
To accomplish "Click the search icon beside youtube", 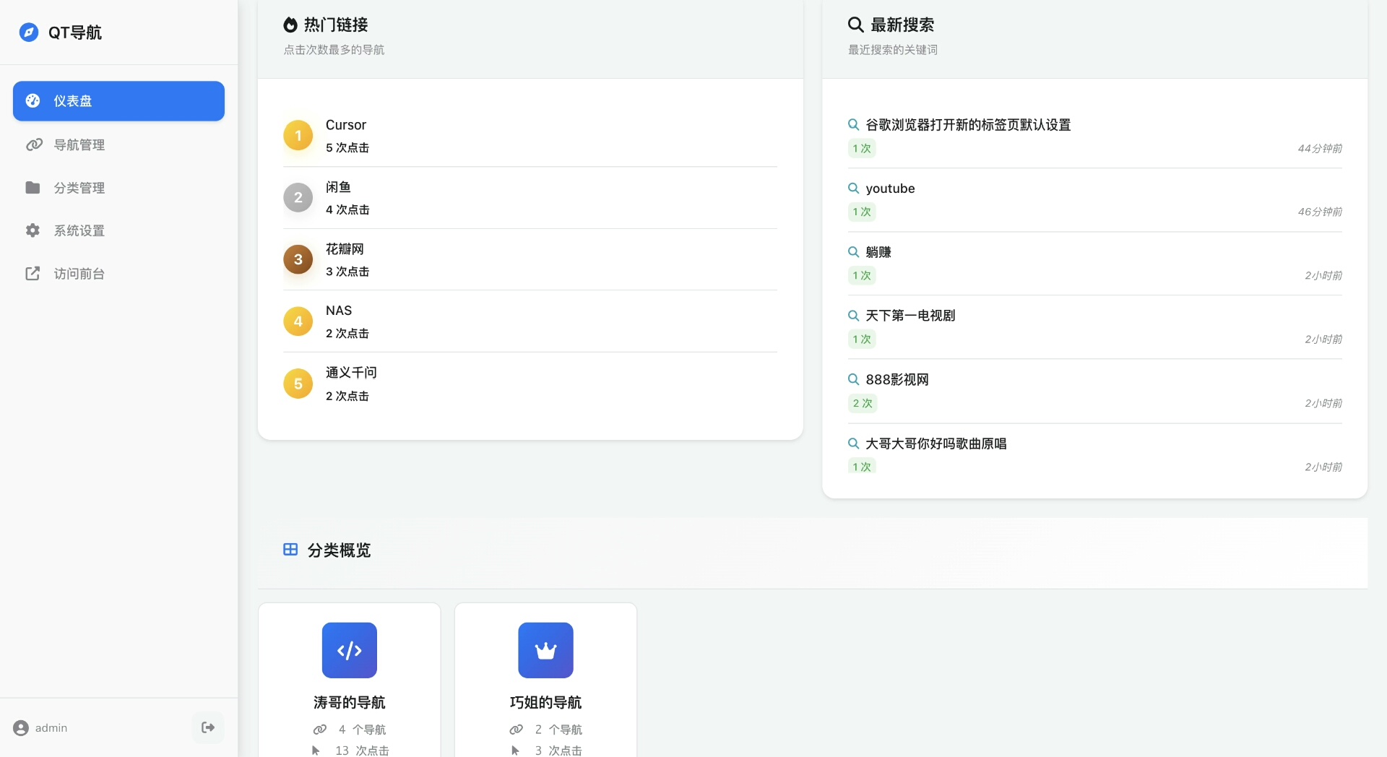I will (853, 189).
